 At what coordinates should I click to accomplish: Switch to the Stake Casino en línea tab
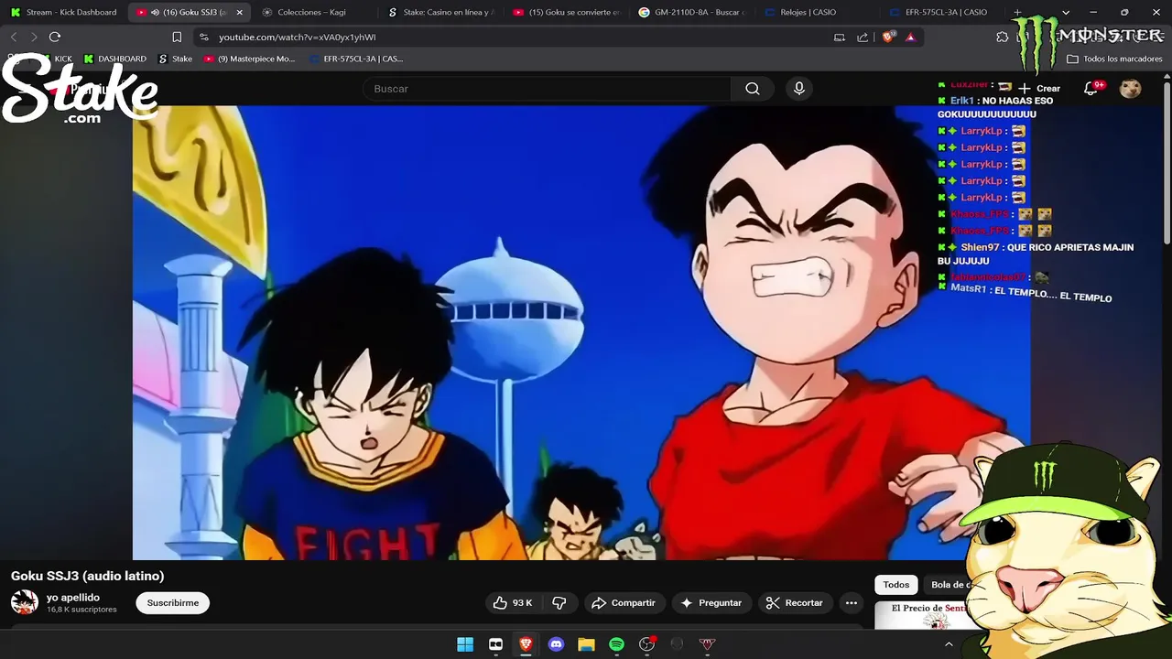coord(441,12)
